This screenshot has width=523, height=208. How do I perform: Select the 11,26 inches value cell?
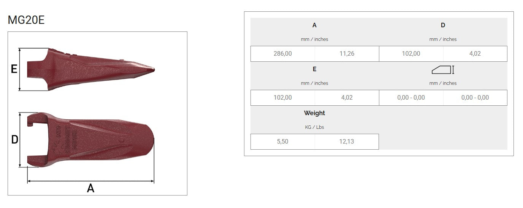pyautogui.click(x=347, y=54)
